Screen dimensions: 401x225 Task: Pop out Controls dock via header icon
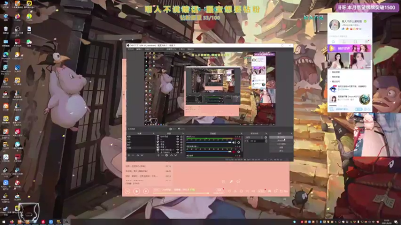click(x=291, y=133)
